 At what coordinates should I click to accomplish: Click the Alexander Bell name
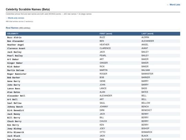point(16,96)
